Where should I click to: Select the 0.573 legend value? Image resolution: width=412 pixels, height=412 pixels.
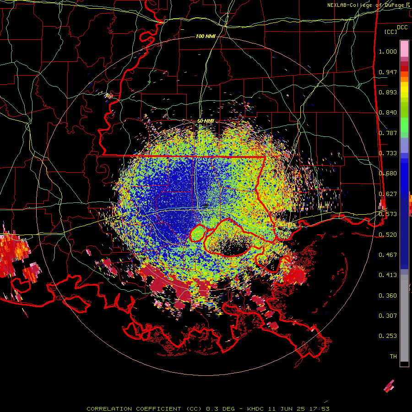click(388, 214)
